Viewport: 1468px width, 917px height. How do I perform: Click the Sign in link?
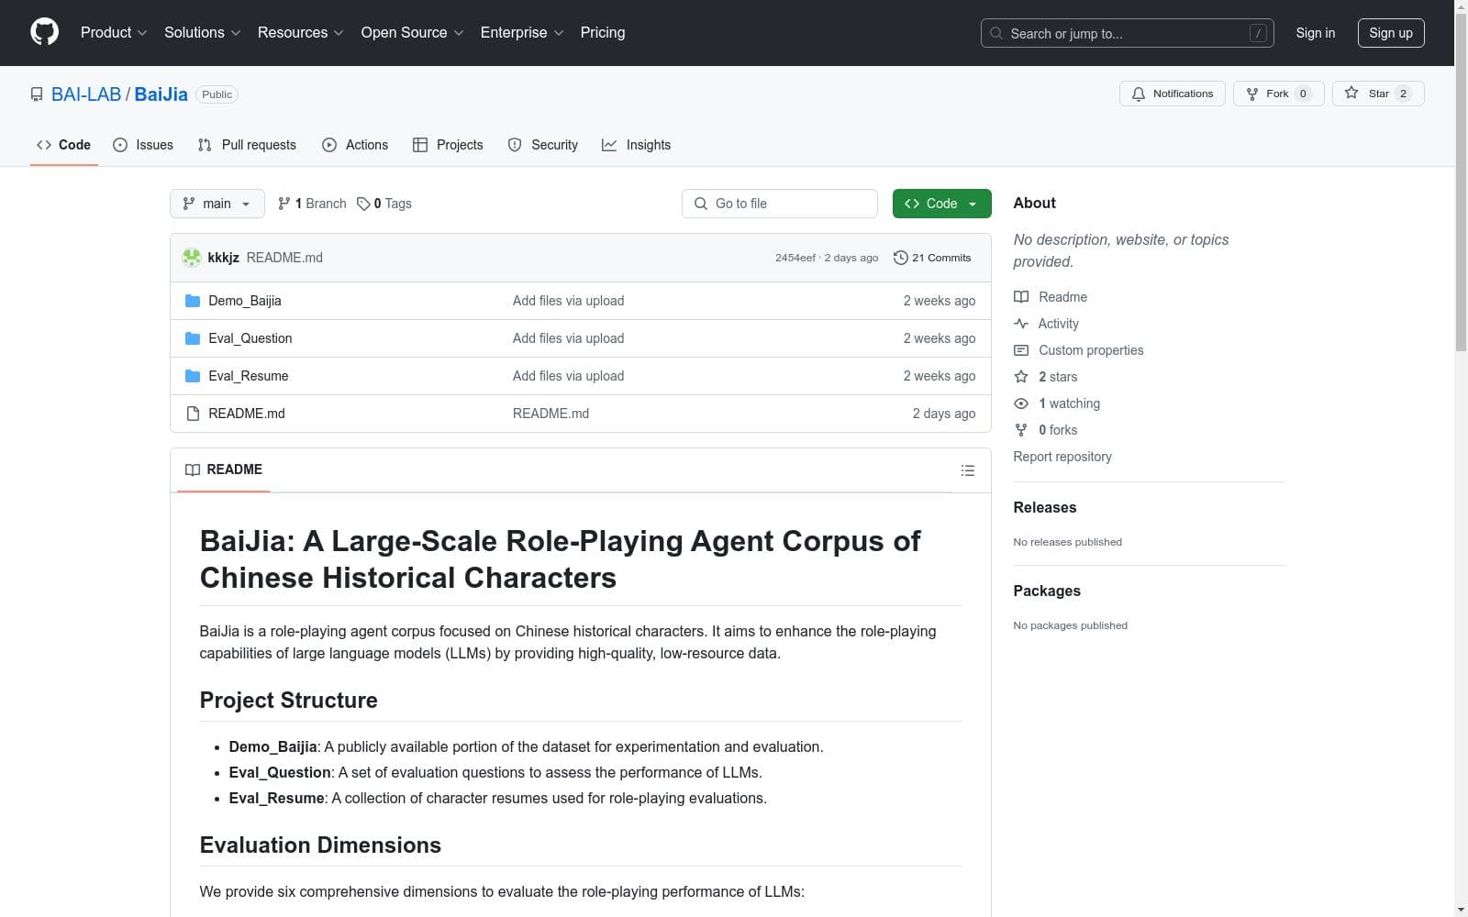point(1315,33)
